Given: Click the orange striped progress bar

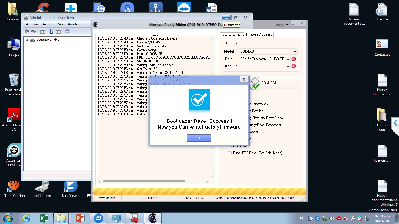Looking at the screenshot, I should 199,192.
